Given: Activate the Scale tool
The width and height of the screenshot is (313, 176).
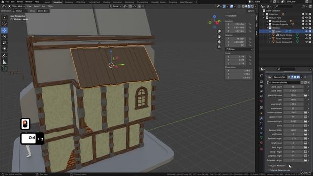Looking at the screenshot, I should [4, 43].
